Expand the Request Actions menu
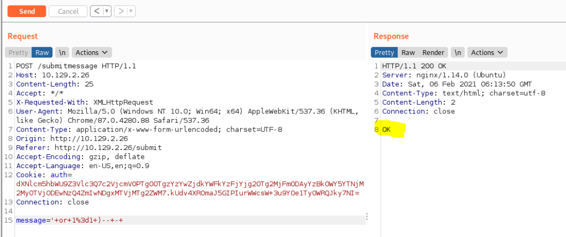 pyautogui.click(x=92, y=52)
